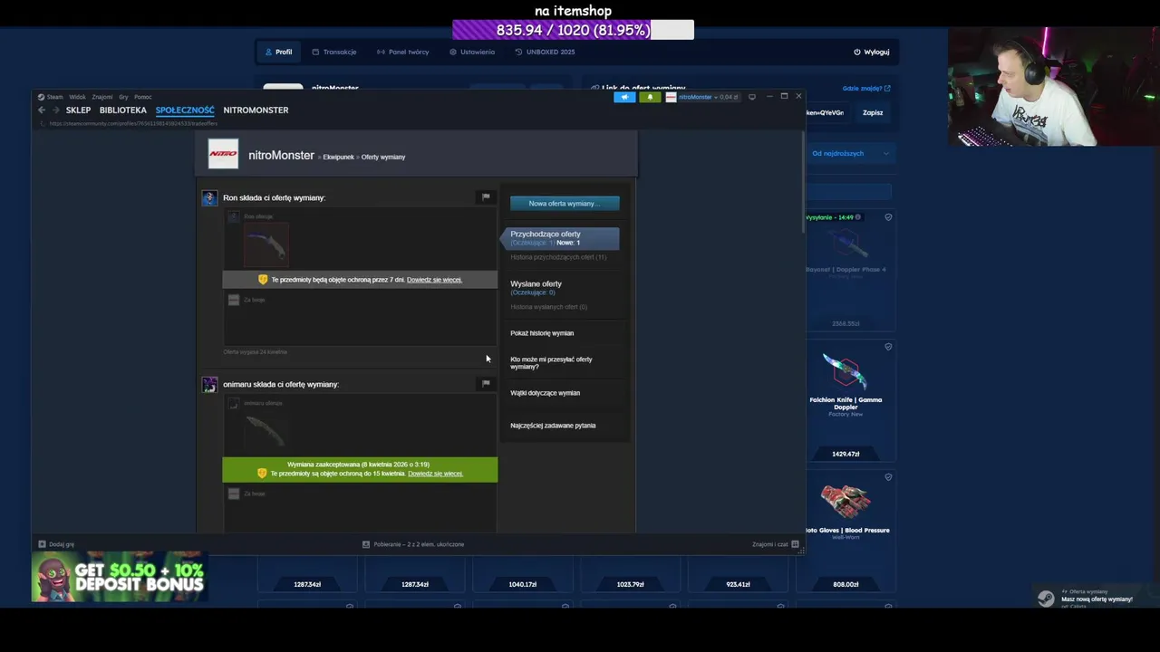The height and width of the screenshot is (652, 1160).
Task: Switch to SPOŁECZNOŚĆ tab
Action: (x=185, y=110)
